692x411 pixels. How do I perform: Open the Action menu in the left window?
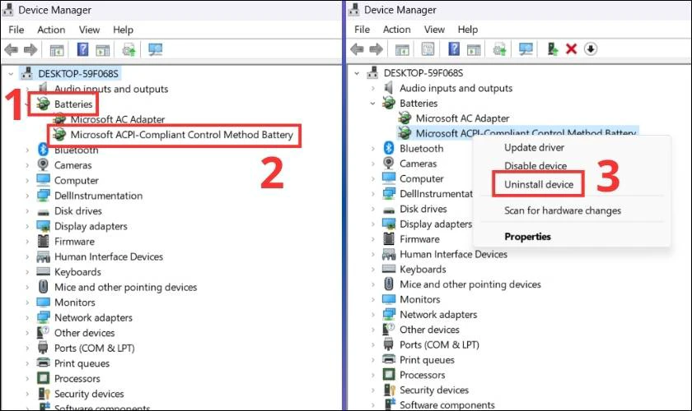pyautogui.click(x=51, y=30)
